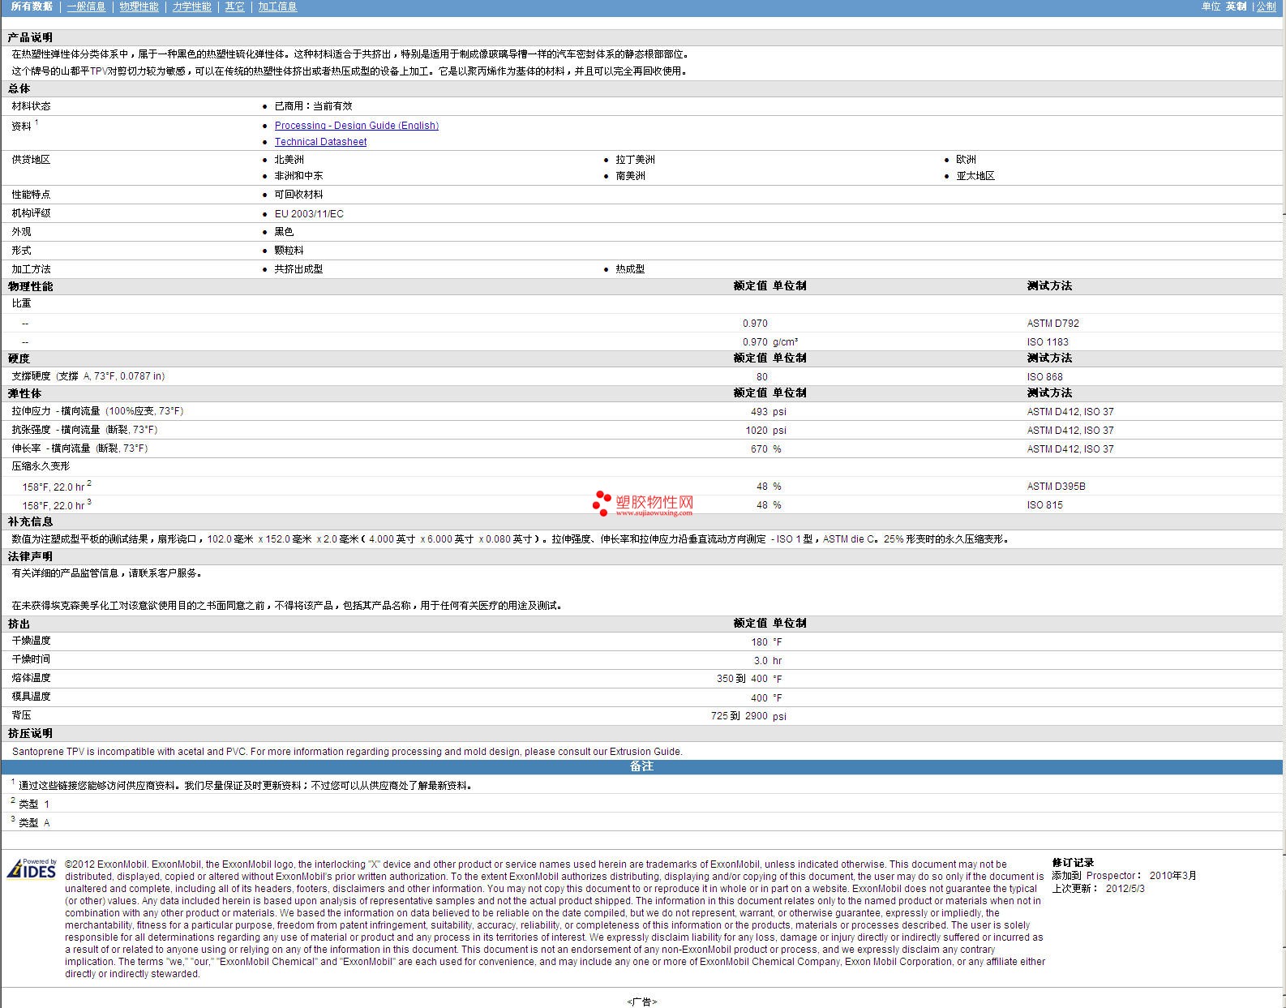Click the 产品说明 section heading
Screen dimensions: 1286x1008
tap(30, 38)
